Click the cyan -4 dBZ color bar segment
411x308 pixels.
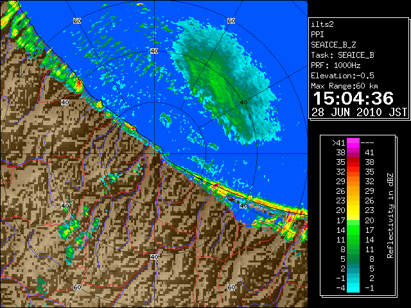pos(353,287)
